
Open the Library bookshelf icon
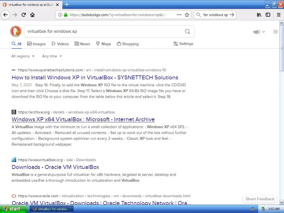(259, 15)
